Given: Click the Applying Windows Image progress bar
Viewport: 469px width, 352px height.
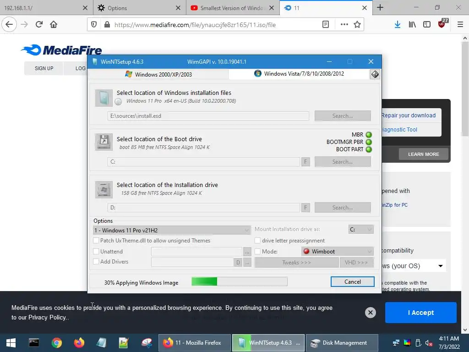Looking at the screenshot, I should pos(239,281).
